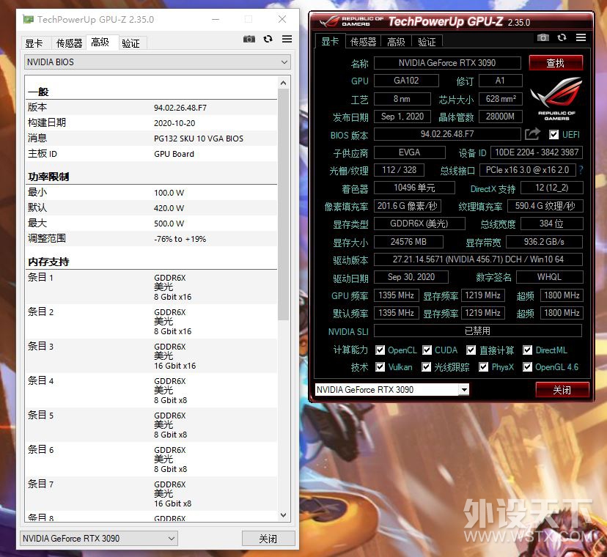Click the scrollbar down arrow in BIOS list
Image resolution: width=607 pixels, height=557 pixels.
click(284, 514)
